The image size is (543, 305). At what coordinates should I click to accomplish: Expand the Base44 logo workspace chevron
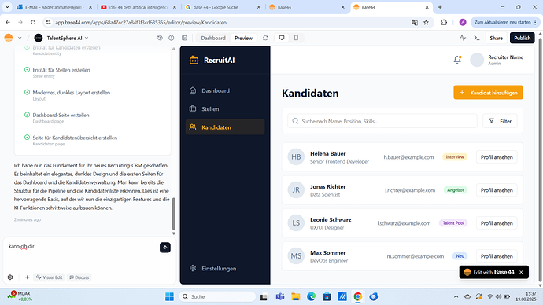[x=20, y=38]
